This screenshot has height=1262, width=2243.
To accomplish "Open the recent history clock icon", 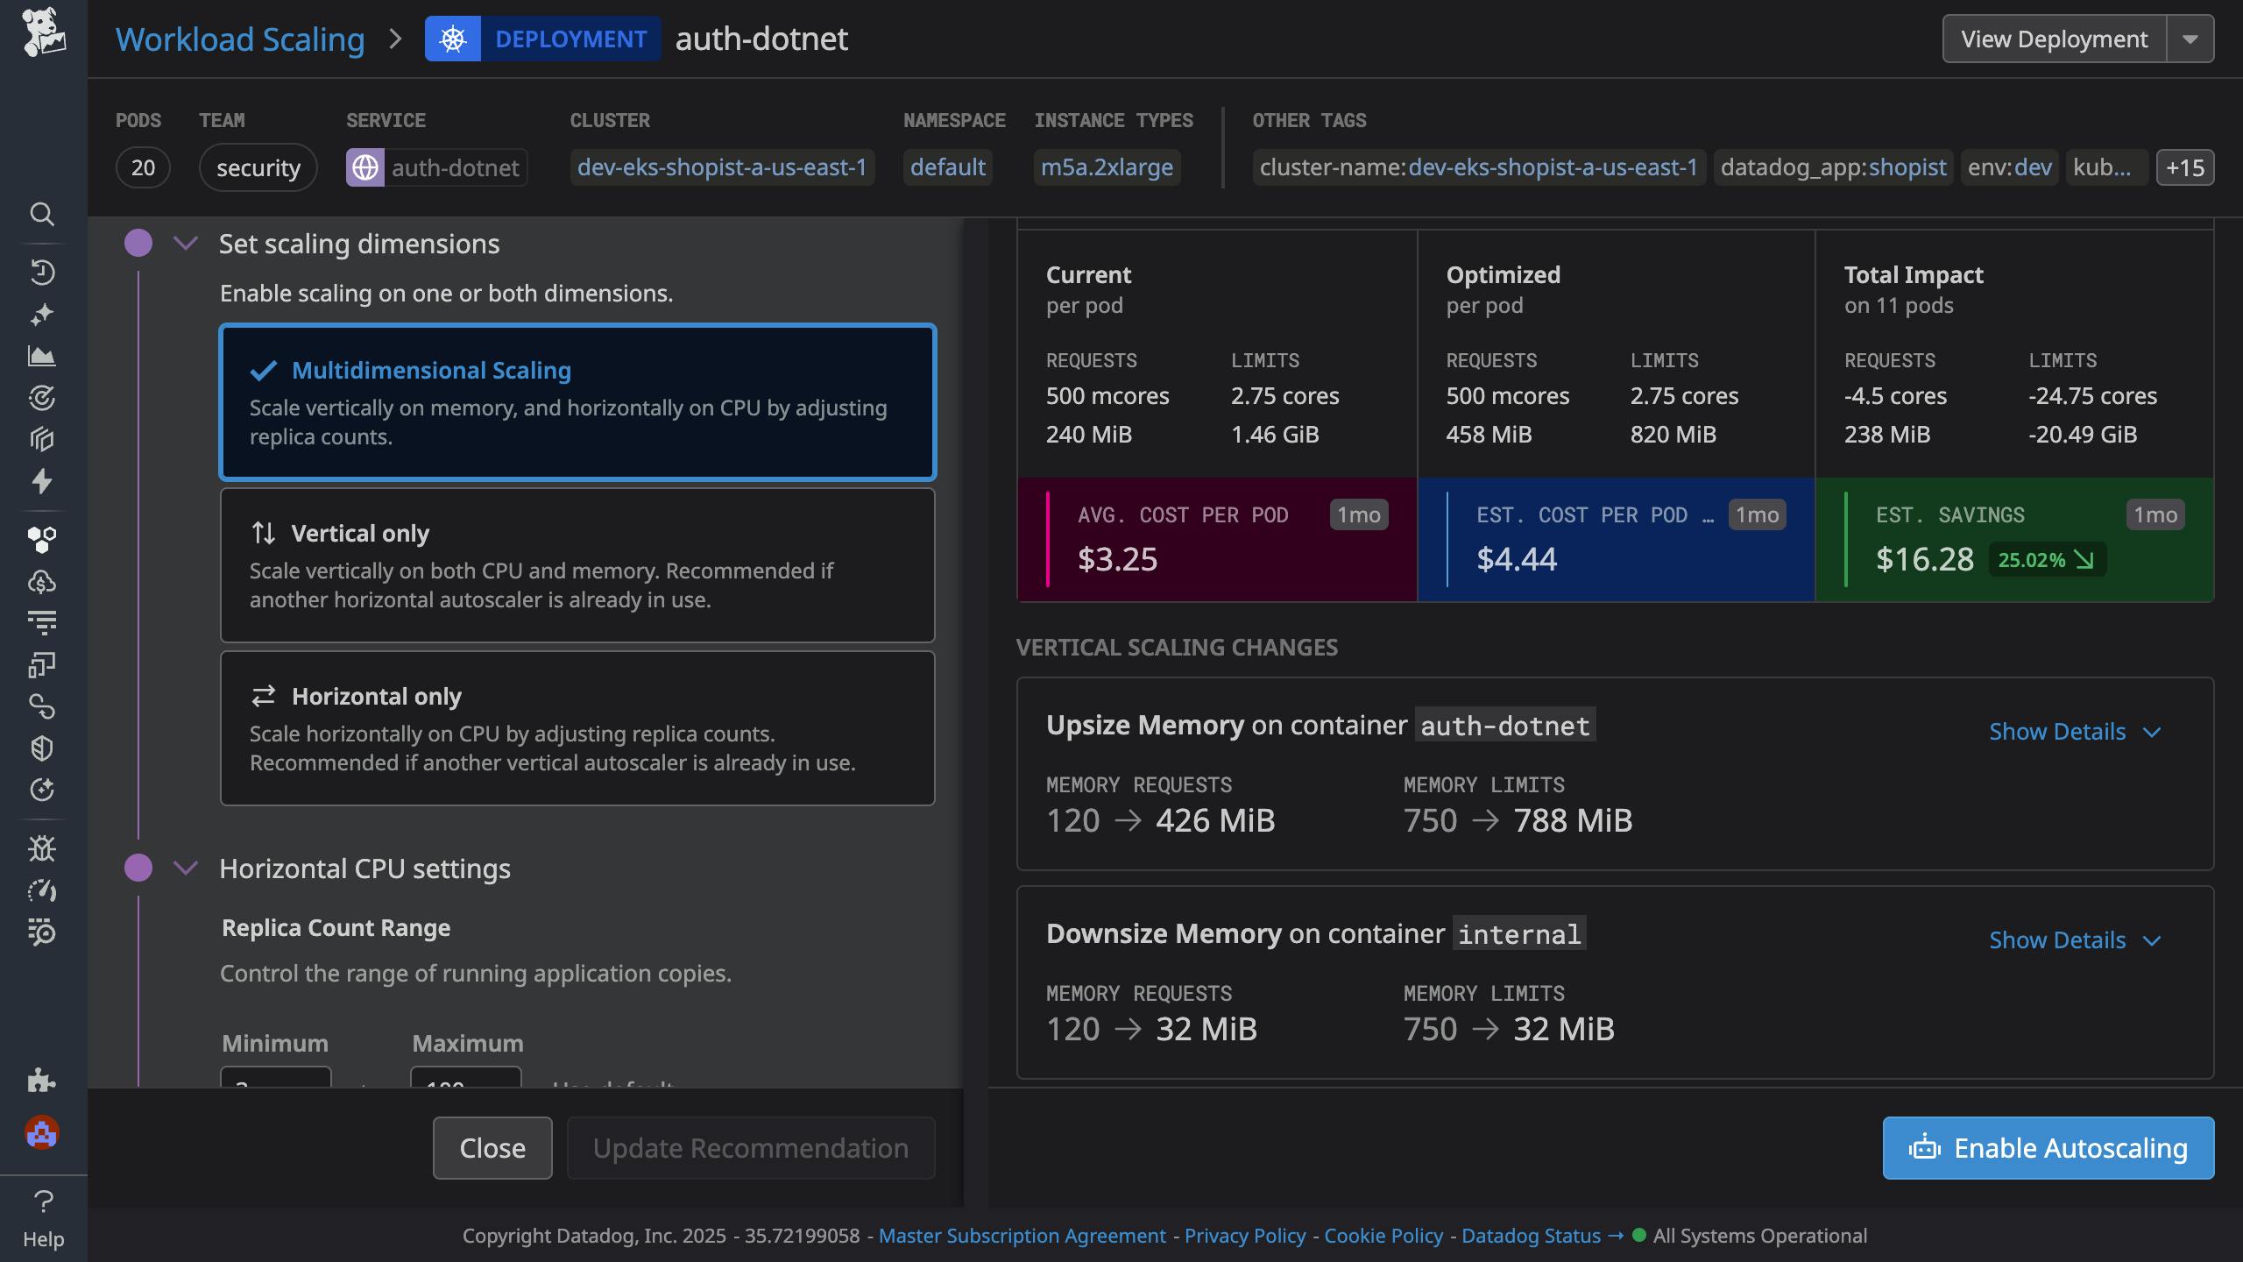I will 42,272.
